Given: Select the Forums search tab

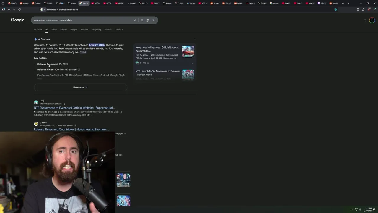Looking at the screenshot, I should click(84, 30).
